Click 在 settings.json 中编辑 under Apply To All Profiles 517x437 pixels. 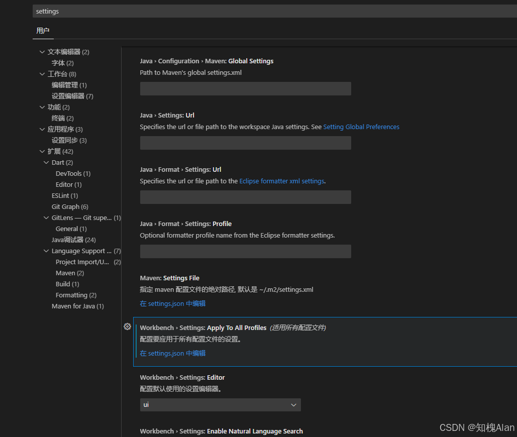pos(172,353)
